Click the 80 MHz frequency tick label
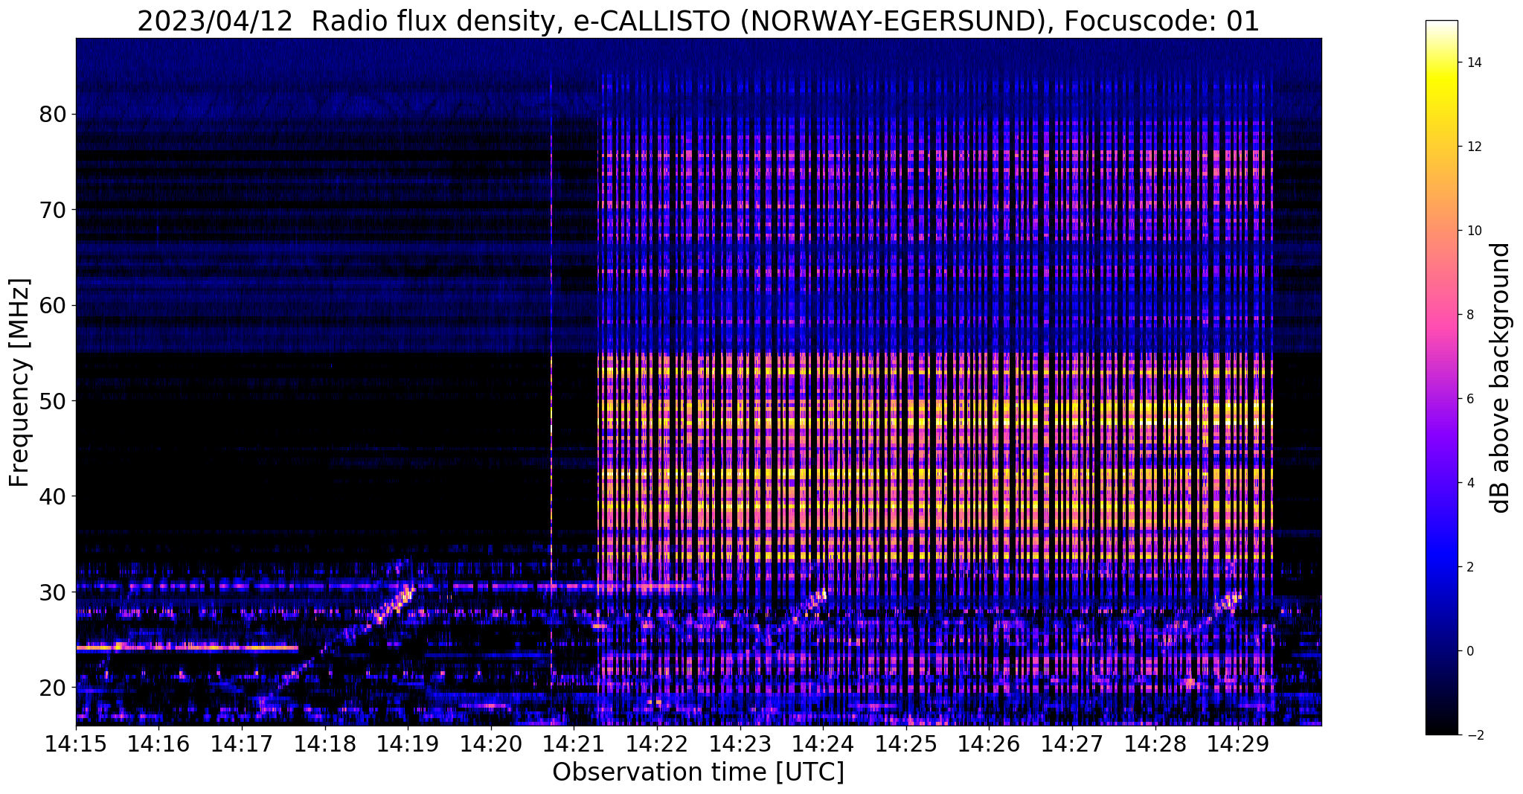The height and width of the screenshot is (794, 1523). pyautogui.click(x=53, y=115)
